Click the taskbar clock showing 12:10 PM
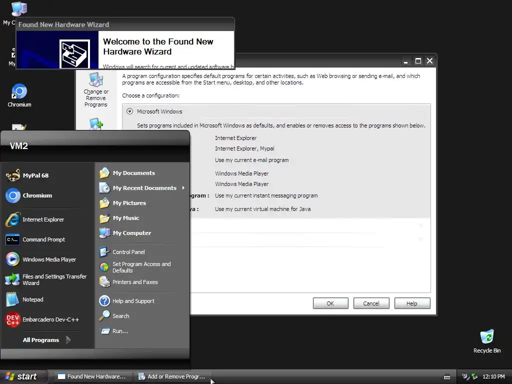 pyautogui.click(x=493, y=376)
